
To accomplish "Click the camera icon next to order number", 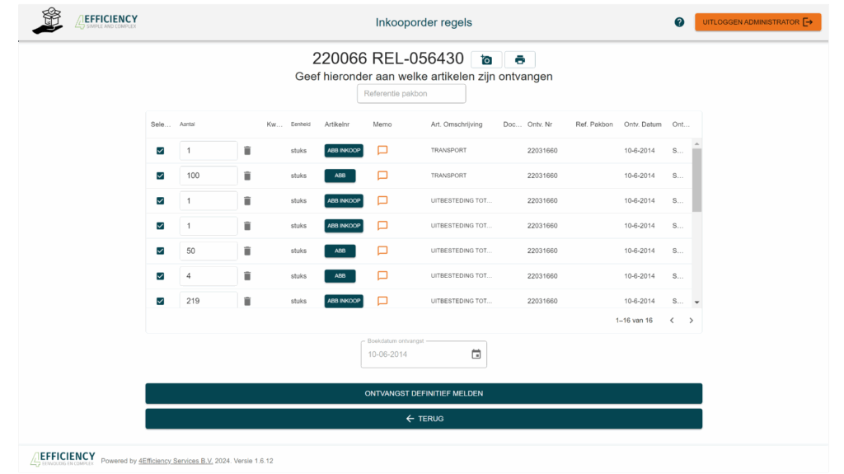I will [486, 60].
